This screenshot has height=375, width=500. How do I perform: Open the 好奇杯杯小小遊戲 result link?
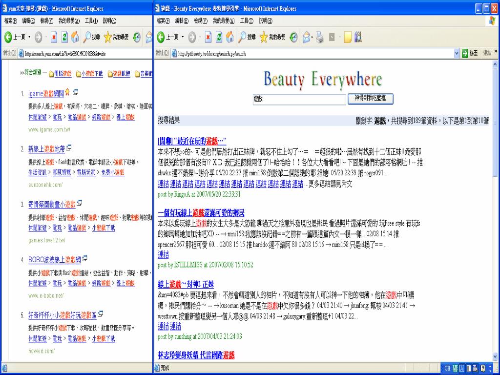point(62,315)
